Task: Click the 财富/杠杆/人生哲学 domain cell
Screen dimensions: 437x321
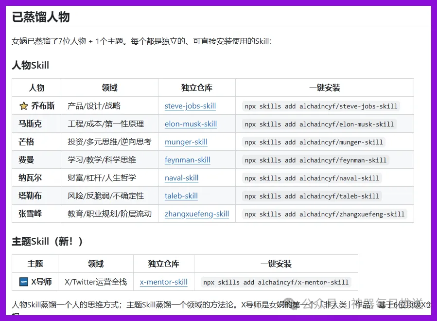Action: coord(109,178)
